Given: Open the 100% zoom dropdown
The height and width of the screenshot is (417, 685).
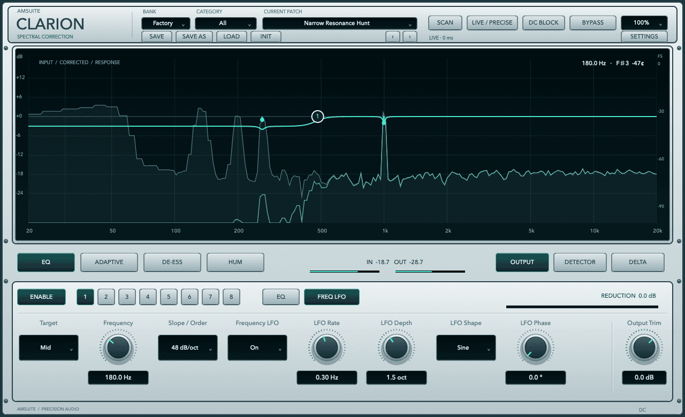Looking at the screenshot, I should (x=644, y=23).
